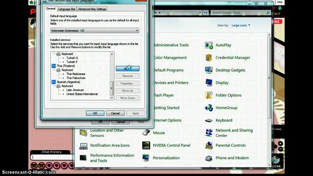The width and height of the screenshot is (313, 176).
Task: Click the zoom-in plus icon in game
Action: coord(280,143)
